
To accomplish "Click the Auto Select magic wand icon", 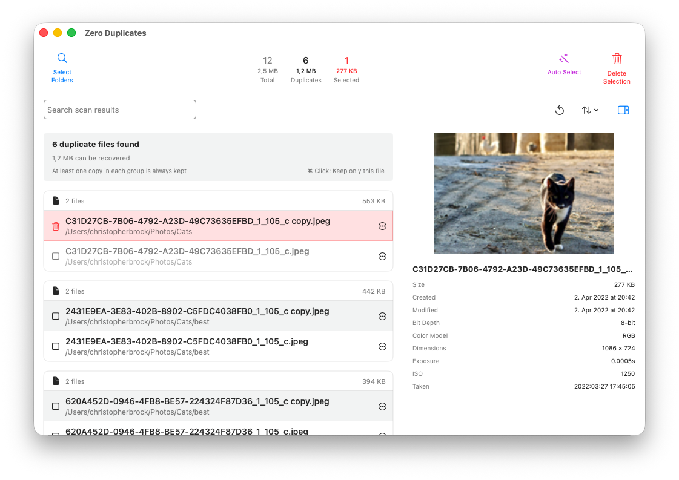I will [564, 59].
